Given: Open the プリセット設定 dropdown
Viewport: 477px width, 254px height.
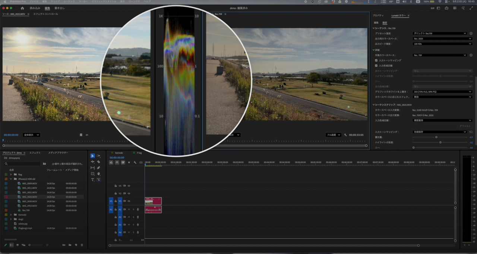Looking at the screenshot, I should 439,33.
